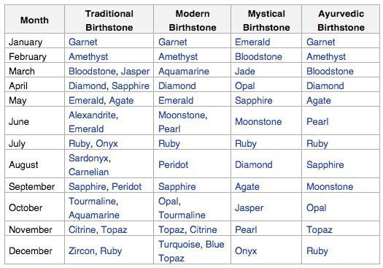Open the Citrine link in November's Traditional column
The image size is (383, 268).
click(x=83, y=229)
